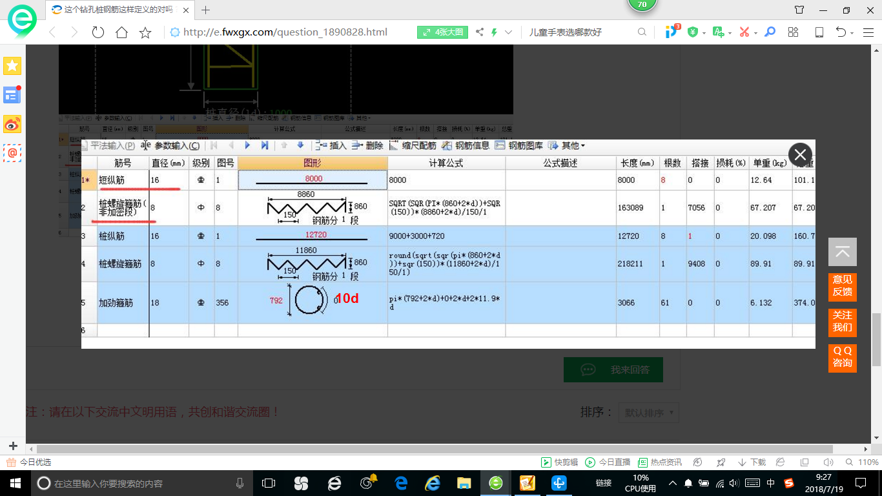This screenshot has width=882, height=496.
Task: Click the 加劲箍筋 cell in table
Action: (123, 302)
